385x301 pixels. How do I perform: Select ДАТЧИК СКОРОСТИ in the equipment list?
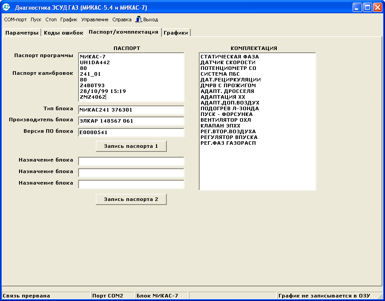[228, 62]
